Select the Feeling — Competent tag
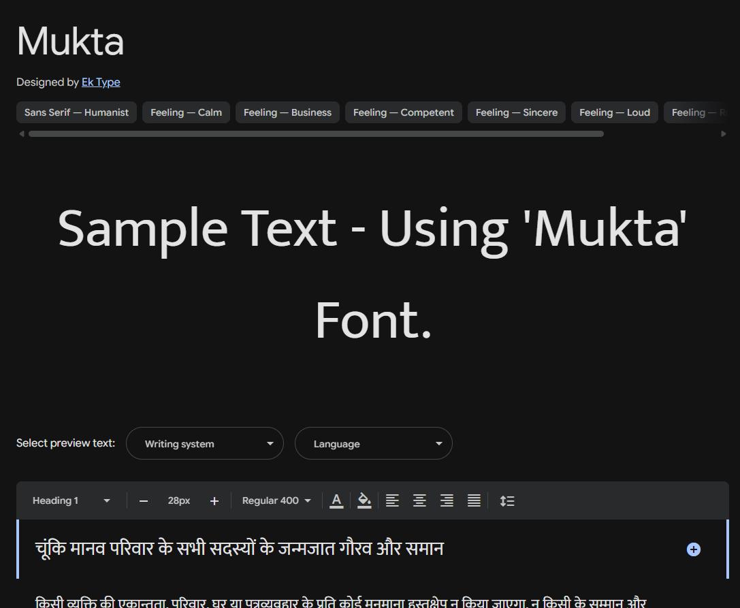740x608 pixels. click(404, 112)
